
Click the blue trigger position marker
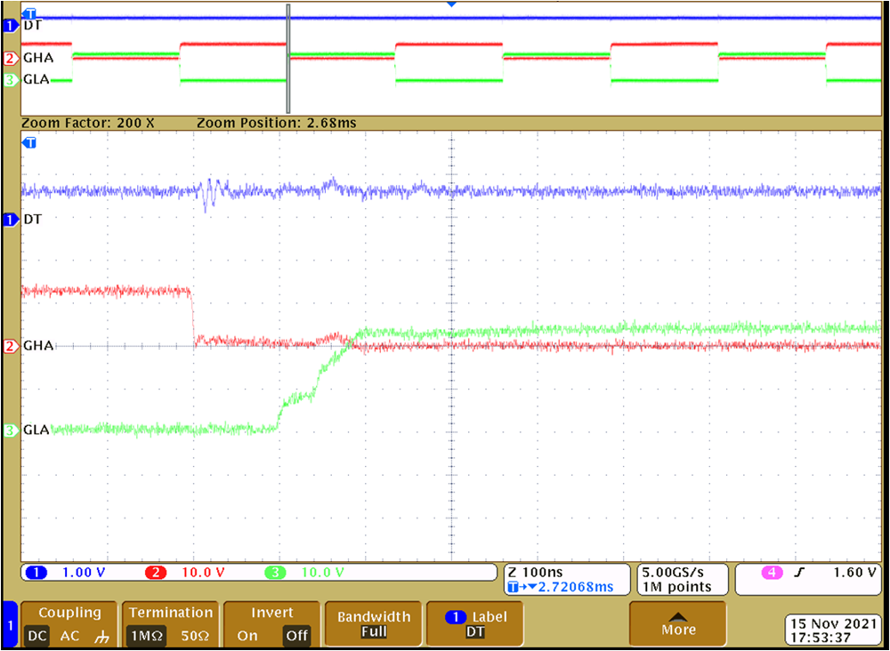[x=452, y=5]
